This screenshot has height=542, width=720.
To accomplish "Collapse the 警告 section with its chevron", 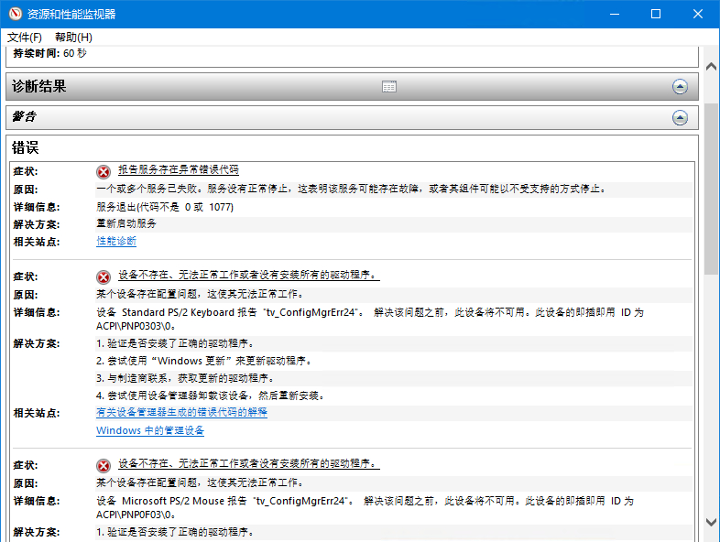I will point(680,117).
